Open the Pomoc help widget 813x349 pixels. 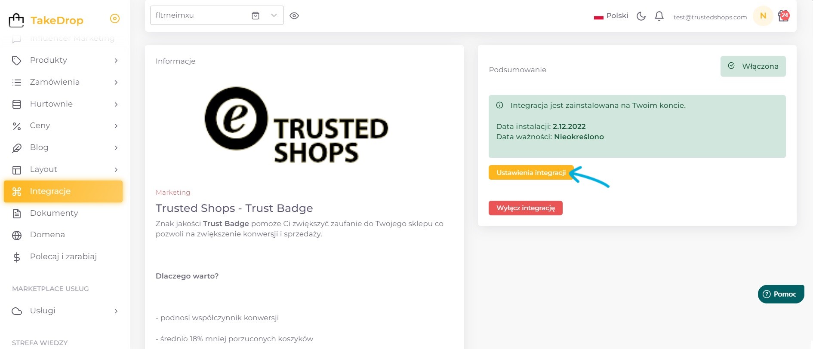pos(781,294)
